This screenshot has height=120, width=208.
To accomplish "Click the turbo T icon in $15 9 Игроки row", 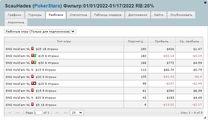I will (x=32, y=90).
